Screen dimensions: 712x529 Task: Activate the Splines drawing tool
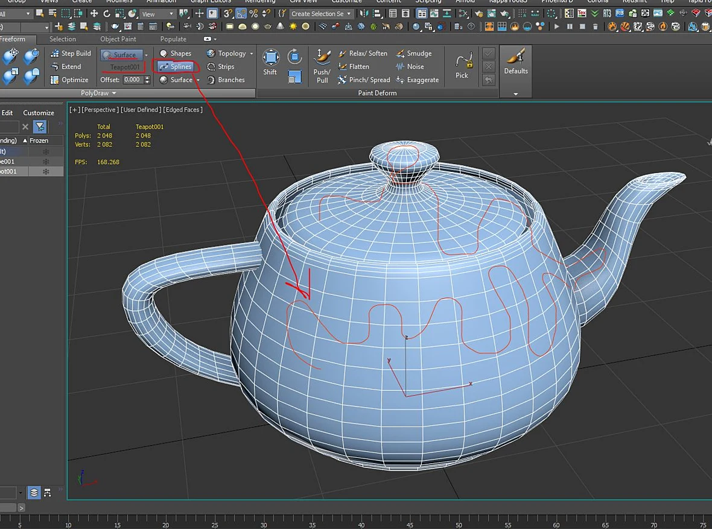176,66
